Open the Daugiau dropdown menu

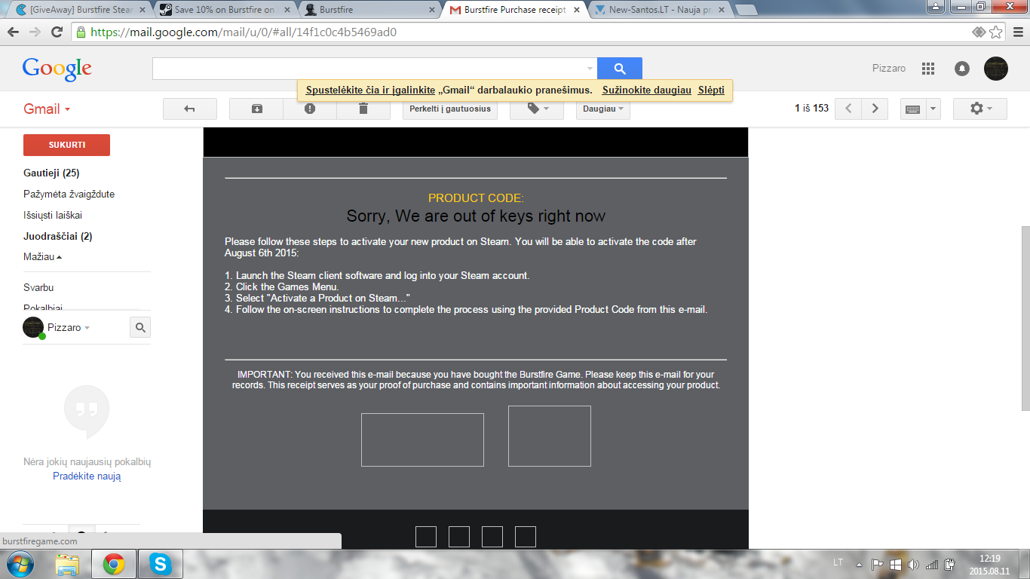(603, 109)
